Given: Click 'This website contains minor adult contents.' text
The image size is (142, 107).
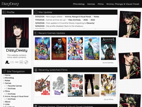Looking at the screenshot, I should click(x=17, y=56).
